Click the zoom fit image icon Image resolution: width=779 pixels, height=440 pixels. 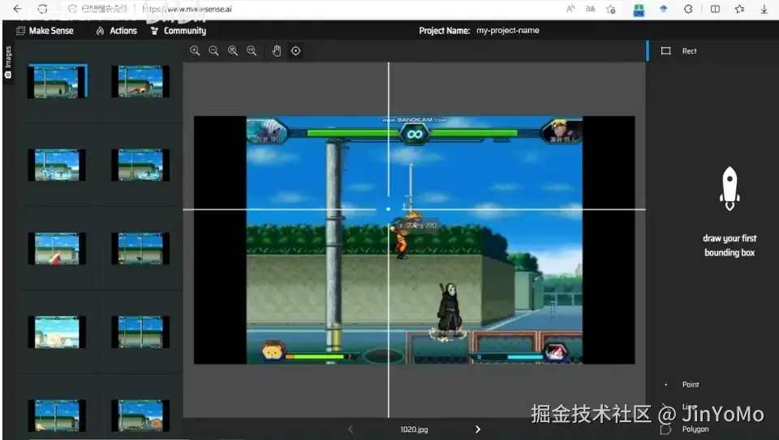click(x=233, y=50)
